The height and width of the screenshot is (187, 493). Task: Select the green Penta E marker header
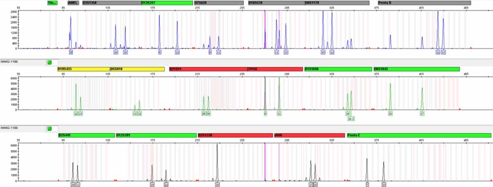[x=419, y=135]
